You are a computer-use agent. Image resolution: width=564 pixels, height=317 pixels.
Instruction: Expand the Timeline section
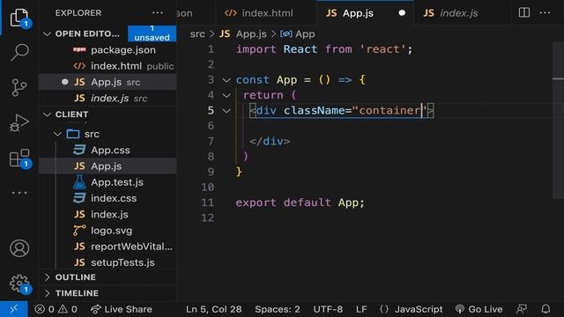point(47,293)
